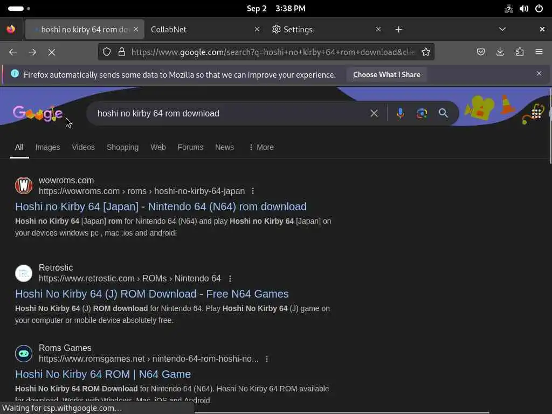Click the Roms Games favicon
Viewport: 552px width, 414px height.
24,354
